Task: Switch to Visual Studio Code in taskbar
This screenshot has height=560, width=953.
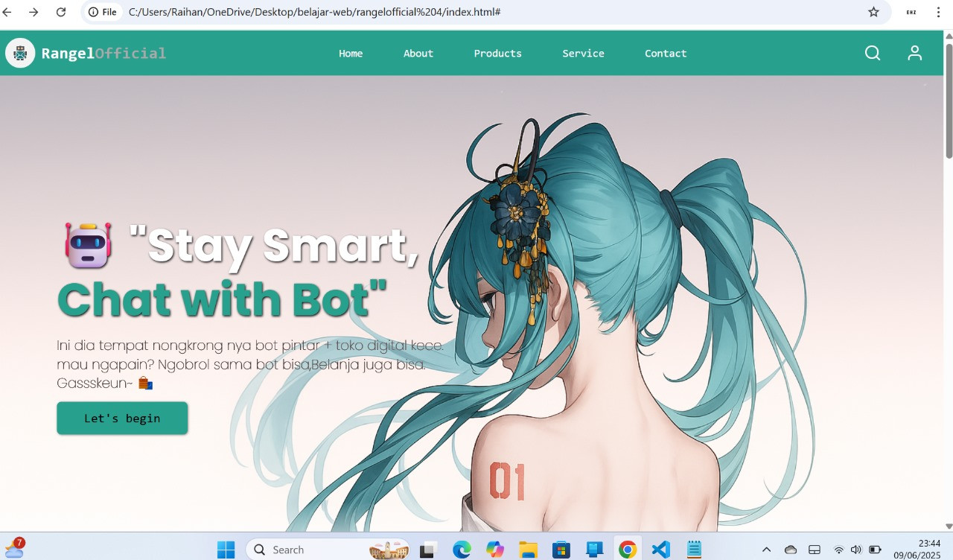Action: tap(660, 550)
